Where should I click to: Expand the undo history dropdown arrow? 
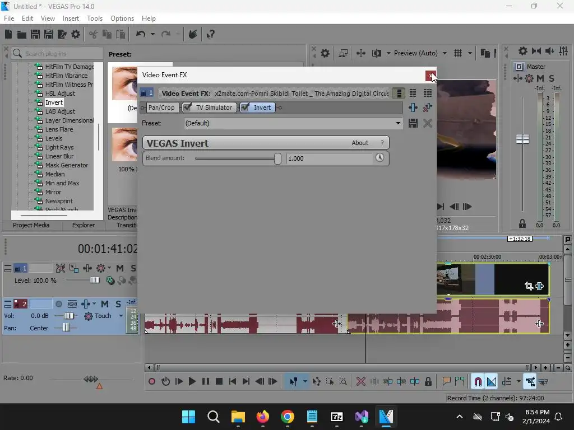pos(152,34)
